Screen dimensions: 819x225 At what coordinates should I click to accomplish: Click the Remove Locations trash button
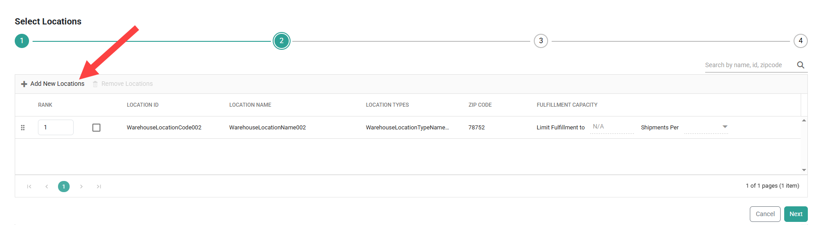click(x=123, y=84)
